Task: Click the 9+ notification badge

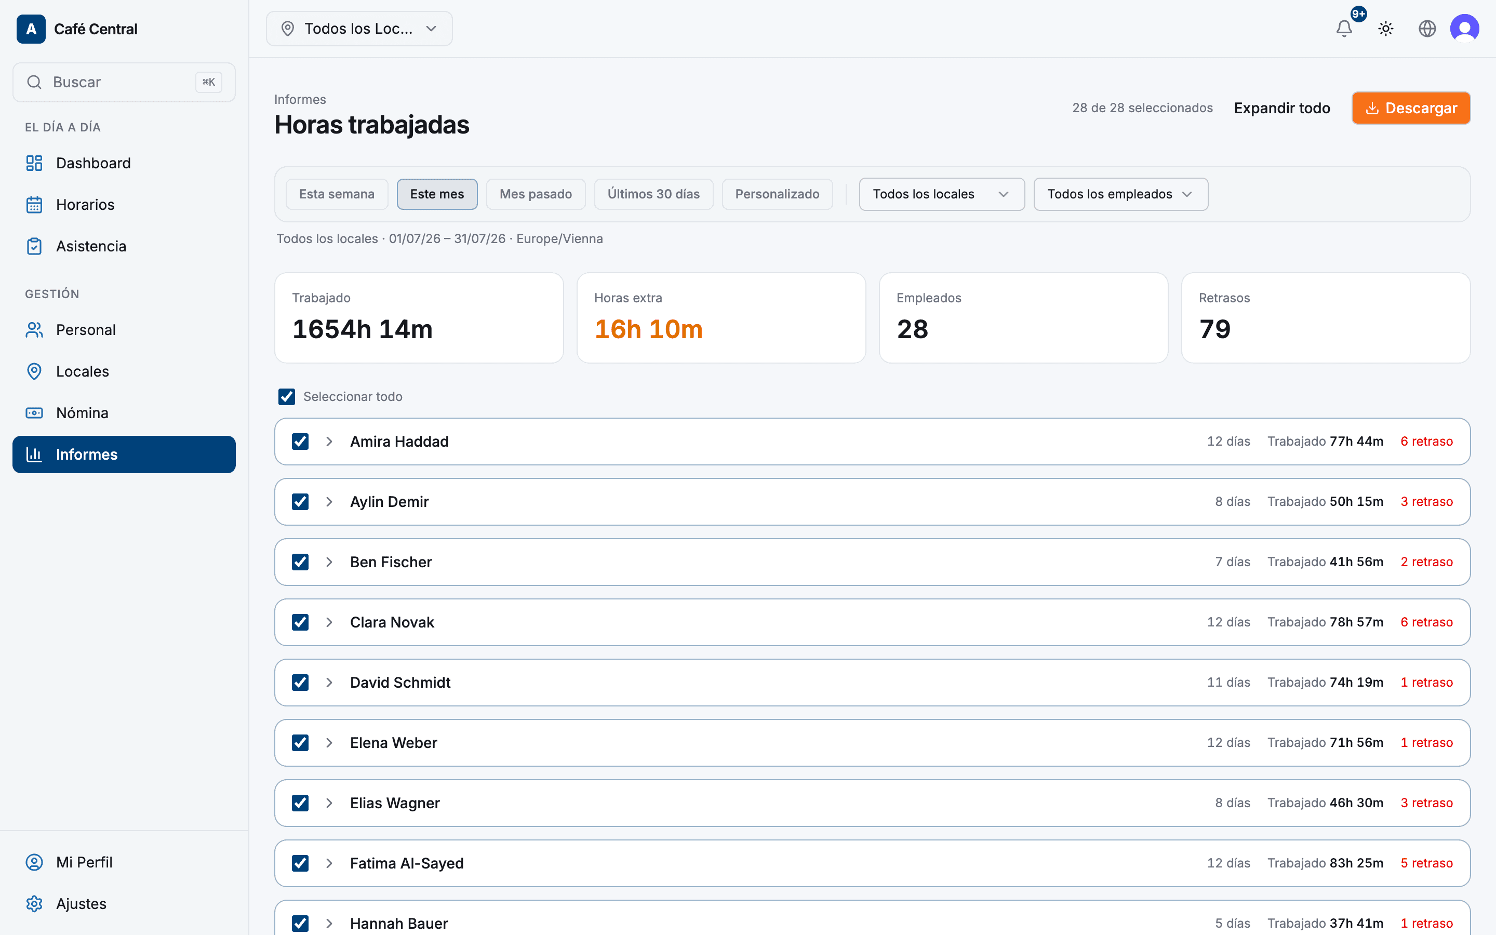Action: (x=1358, y=14)
